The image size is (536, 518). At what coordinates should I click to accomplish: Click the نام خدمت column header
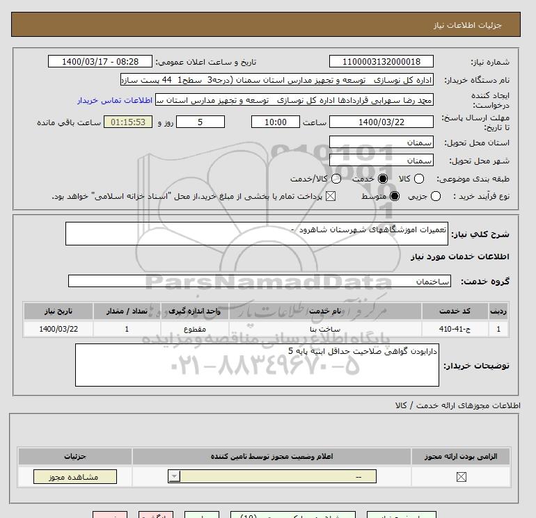coord(325,311)
